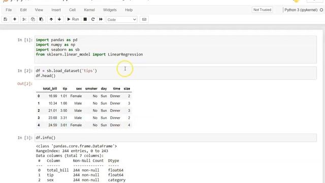Click the total_bill column header
325x183 pixels.
[x=50, y=88]
